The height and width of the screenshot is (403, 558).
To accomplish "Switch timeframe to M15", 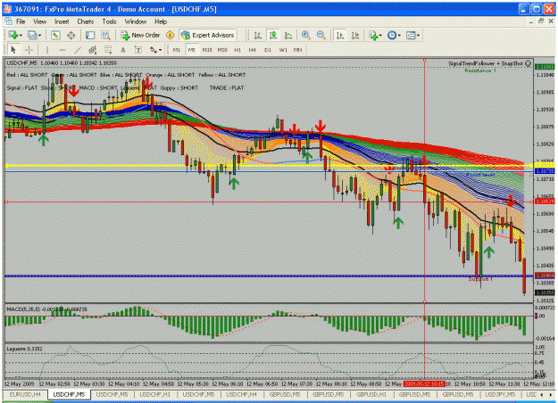I will (x=207, y=50).
